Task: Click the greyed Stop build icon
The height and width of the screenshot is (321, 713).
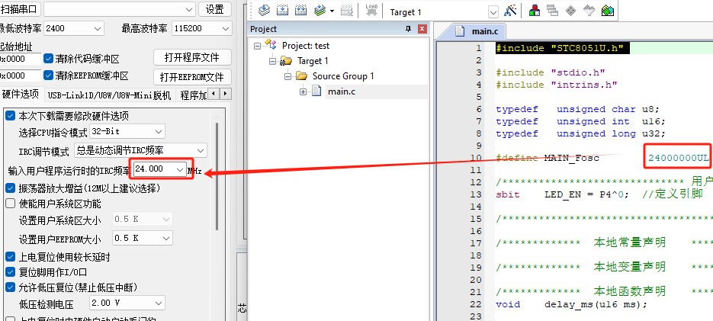Action: tap(347, 11)
